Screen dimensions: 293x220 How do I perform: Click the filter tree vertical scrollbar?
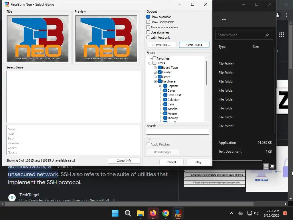(207, 73)
